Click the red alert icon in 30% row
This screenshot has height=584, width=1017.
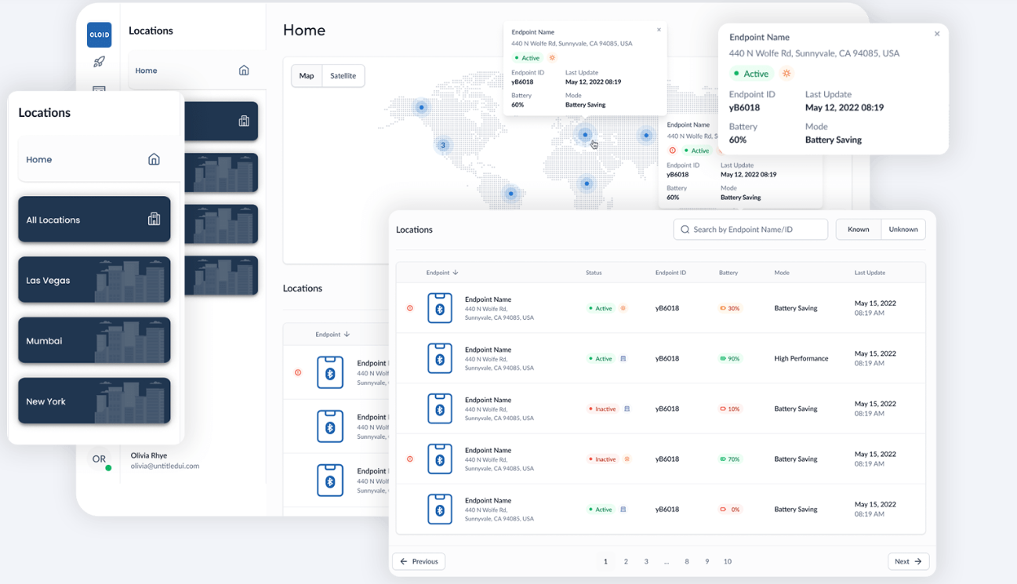point(409,308)
